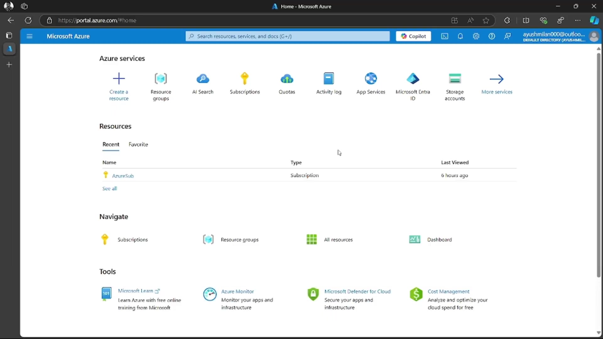Image resolution: width=603 pixels, height=339 pixels.
Task: Open the Help question mark icon
Action: point(492,36)
